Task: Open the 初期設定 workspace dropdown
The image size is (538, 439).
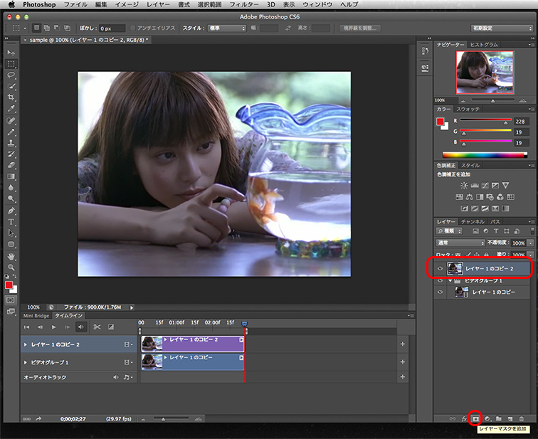Action: pos(502,28)
